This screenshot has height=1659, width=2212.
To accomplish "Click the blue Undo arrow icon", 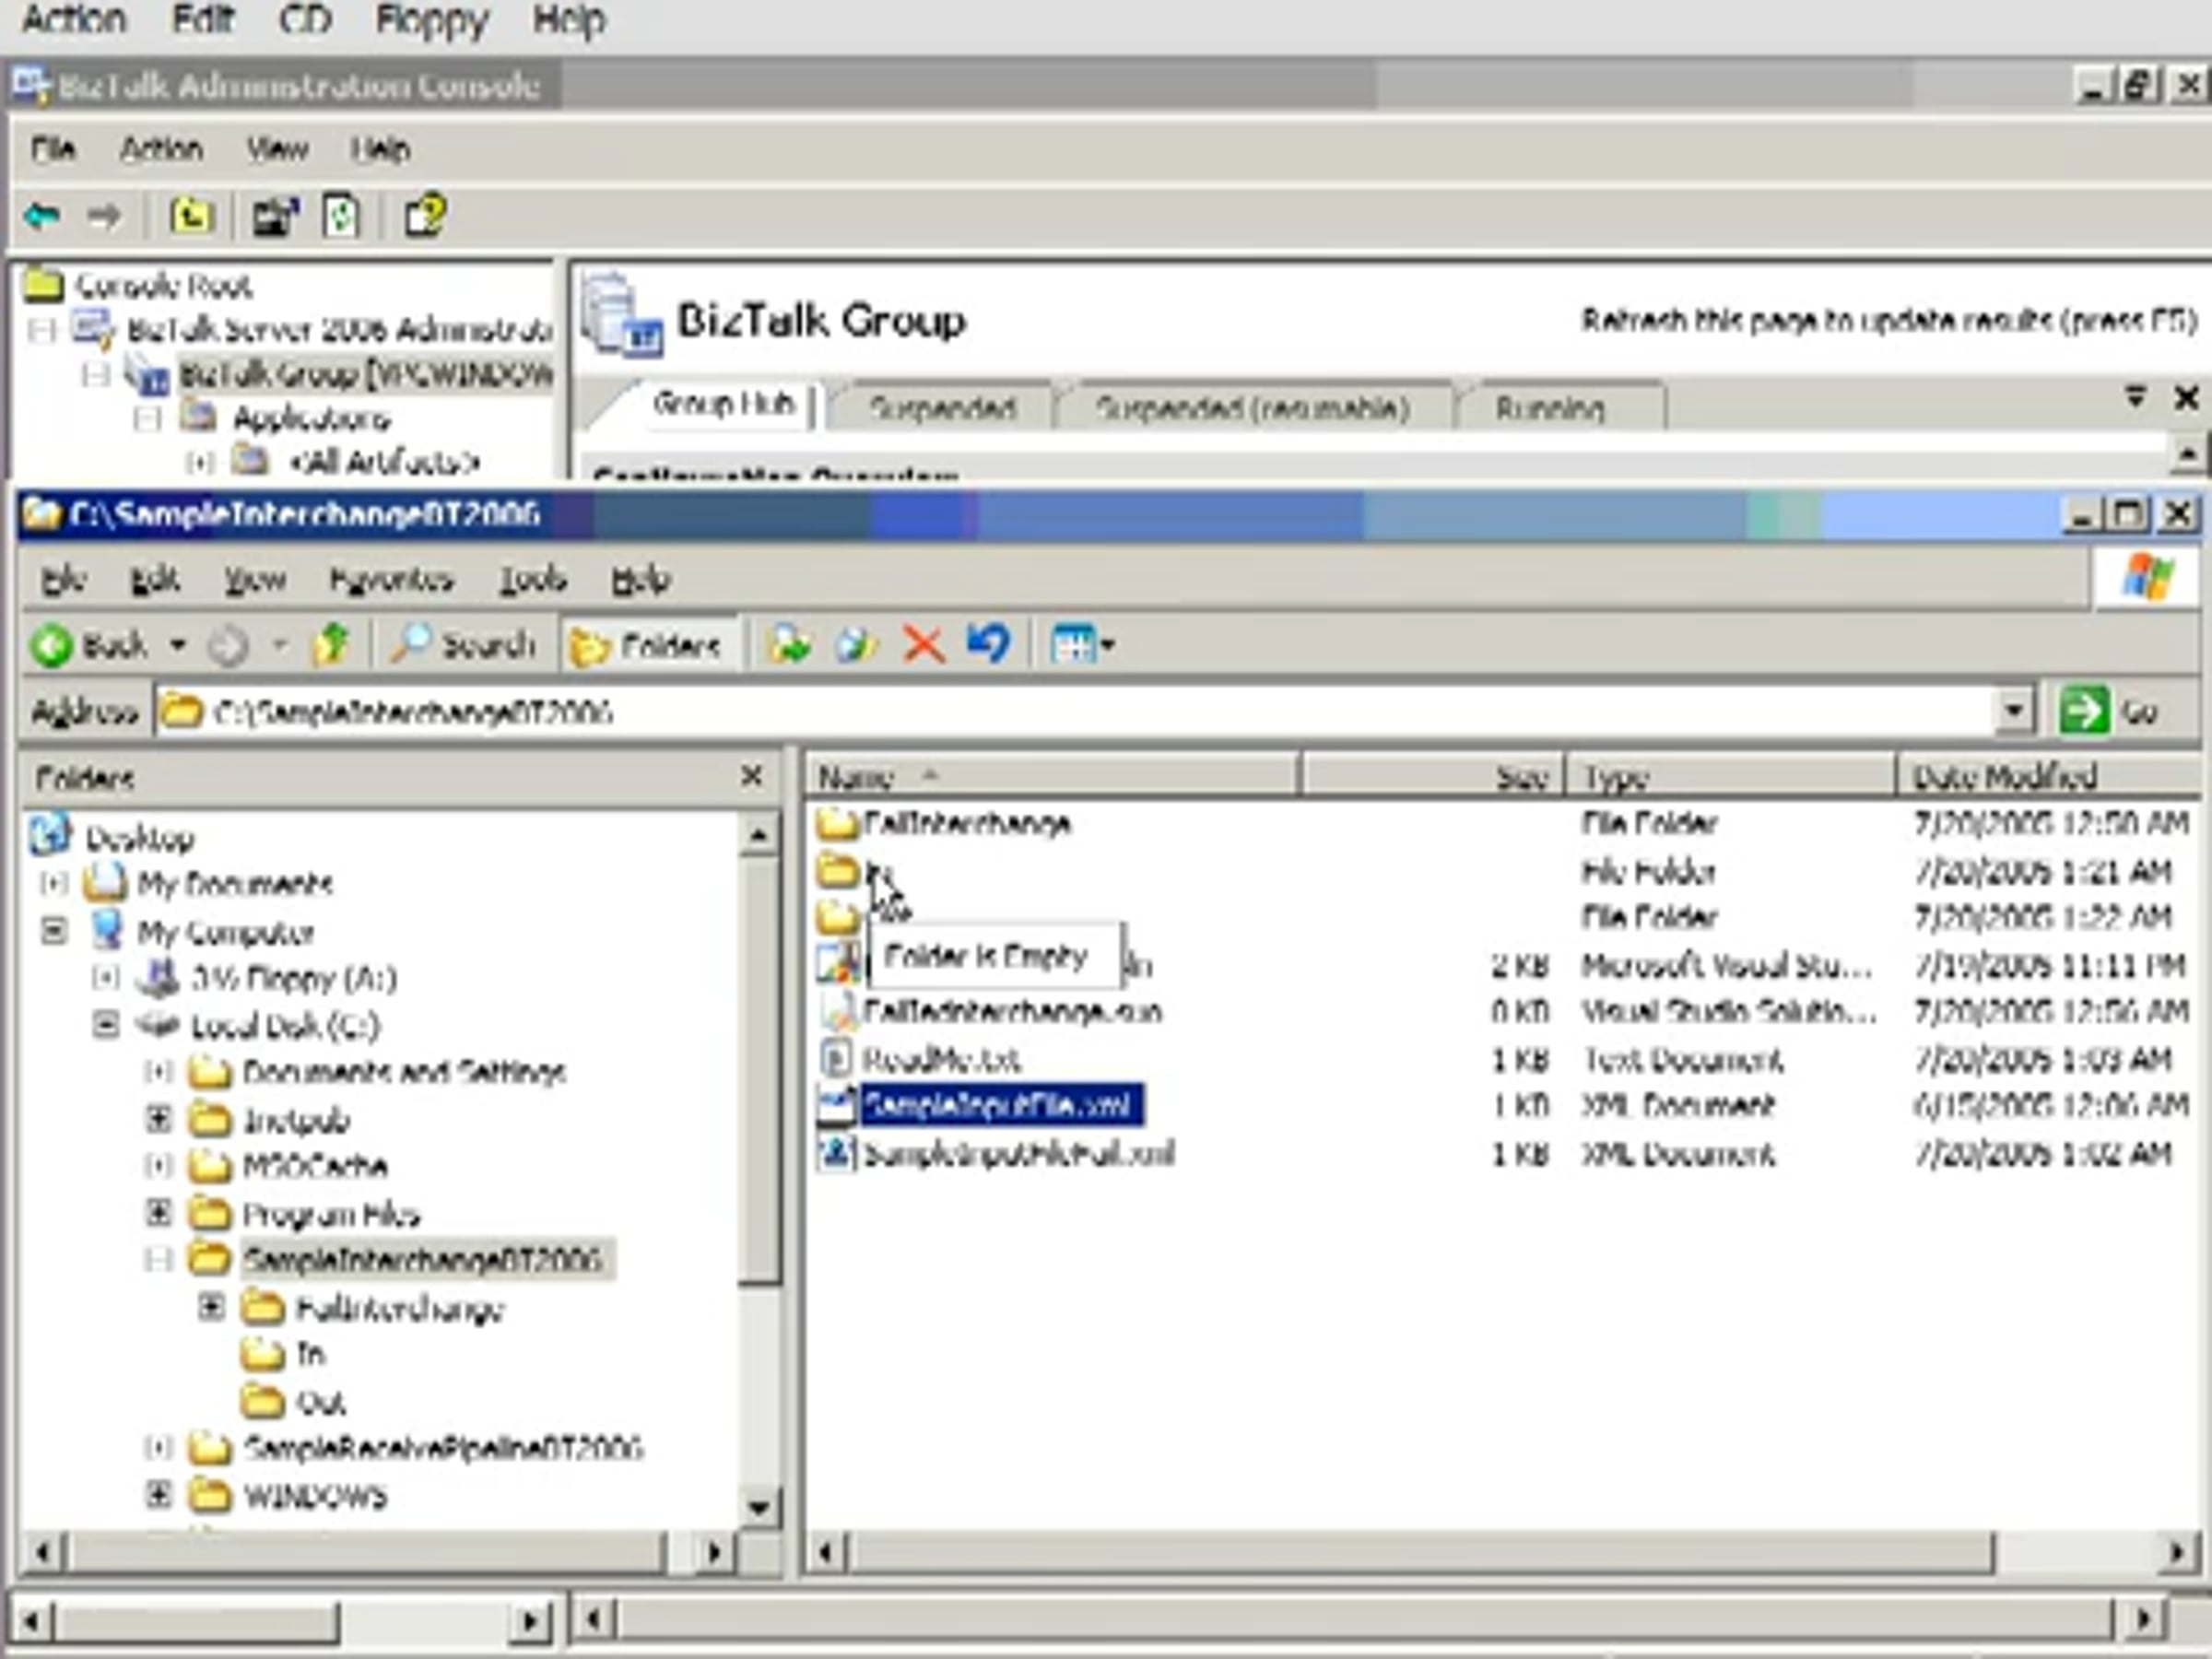I will (x=988, y=643).
